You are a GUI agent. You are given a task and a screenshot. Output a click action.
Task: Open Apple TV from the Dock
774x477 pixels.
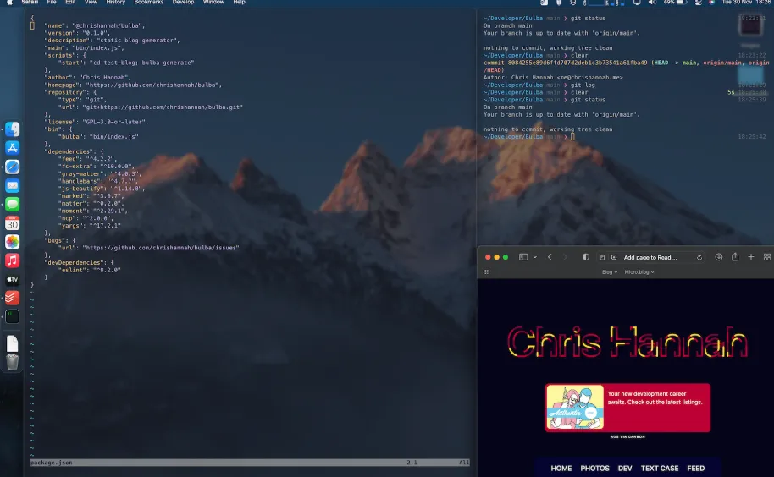(x=13, y=279)
